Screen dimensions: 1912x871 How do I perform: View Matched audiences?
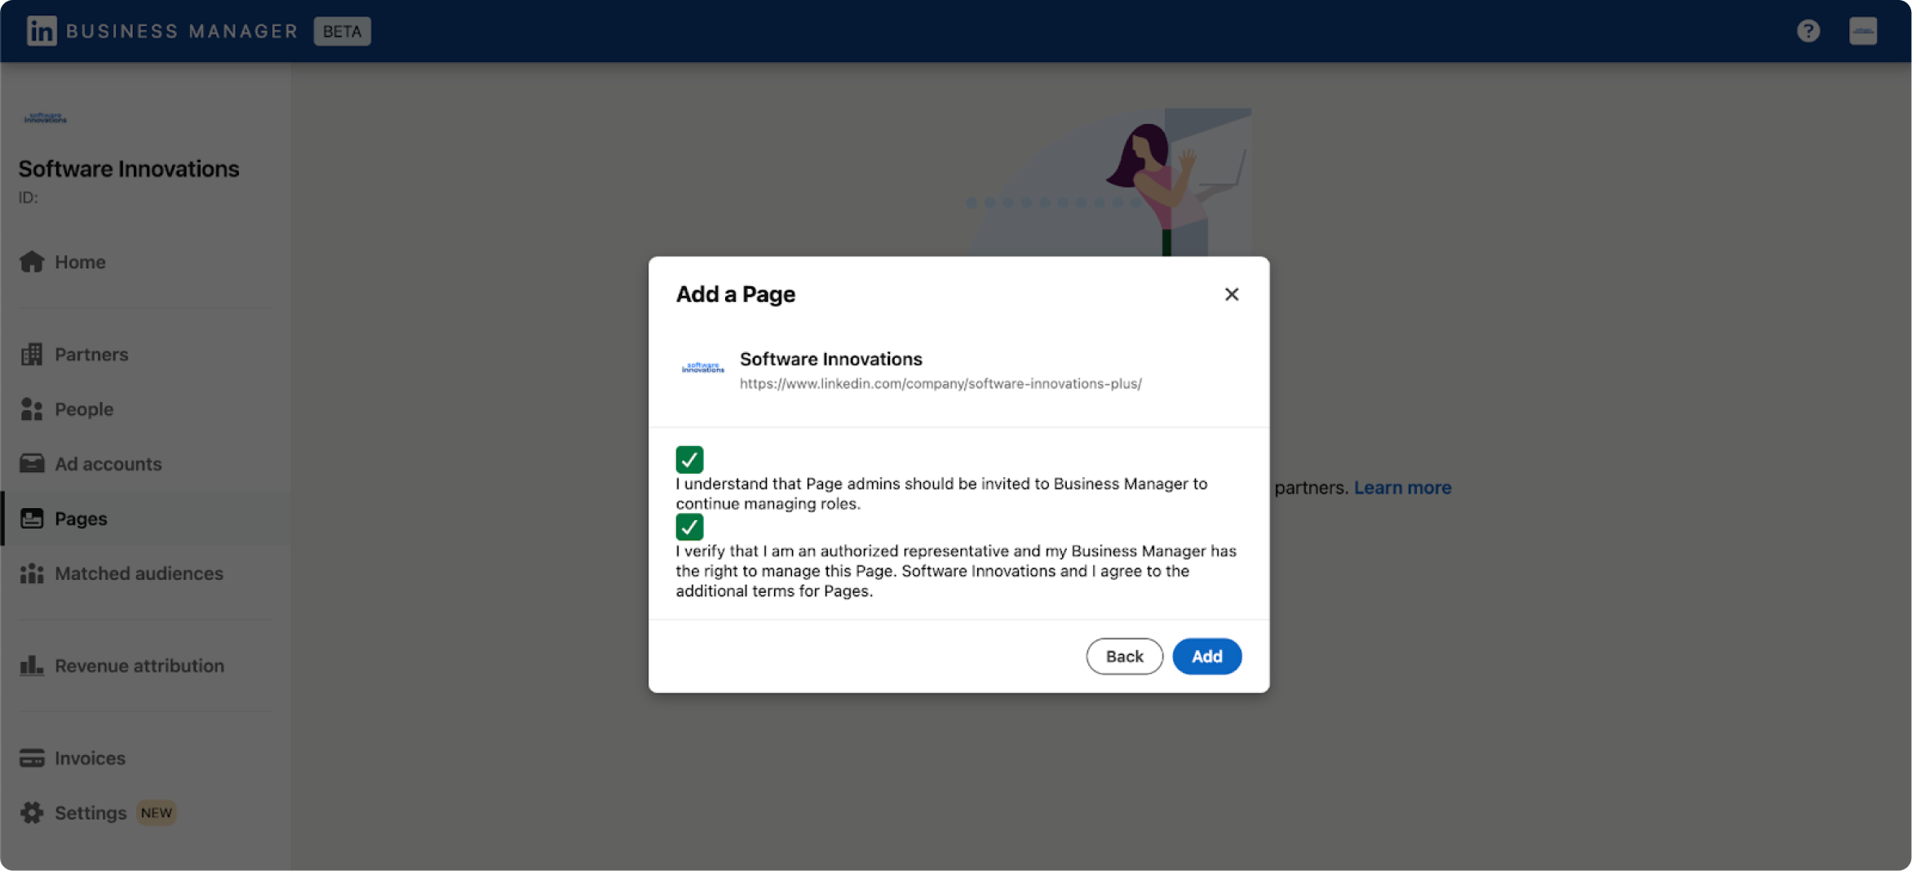tap(139, 573)
